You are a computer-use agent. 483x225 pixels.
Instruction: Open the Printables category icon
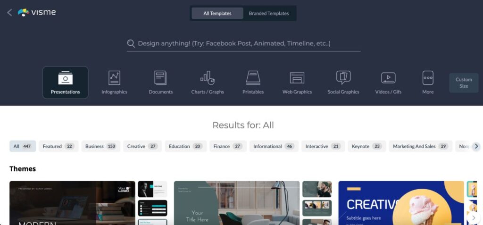pyautogui.click(x=253, y=78)
